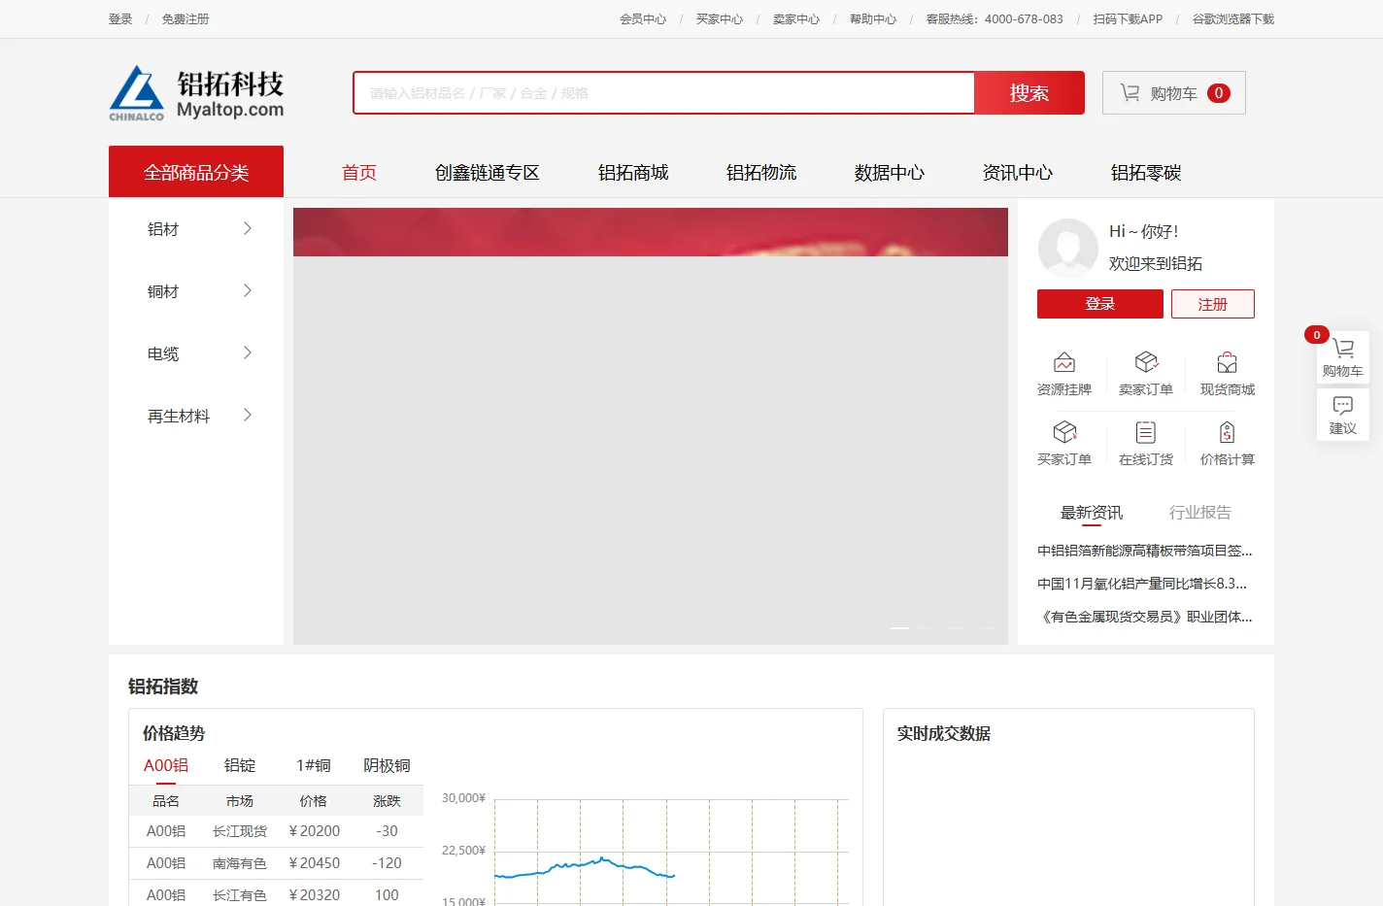The height and width of the screenshot is (906, 1383).
Task: Open the 资源挂牌 icon shortcut
Action: (1064, 374)
